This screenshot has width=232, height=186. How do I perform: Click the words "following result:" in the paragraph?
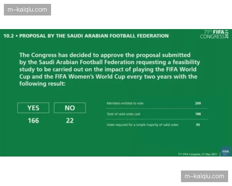42,83
